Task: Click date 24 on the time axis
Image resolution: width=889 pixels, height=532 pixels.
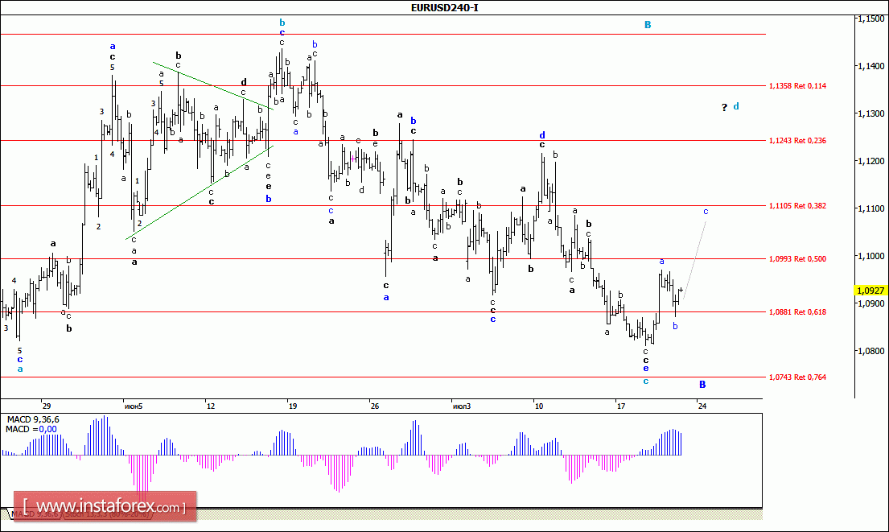Action: pyautogui.click(x=702, y=406)
